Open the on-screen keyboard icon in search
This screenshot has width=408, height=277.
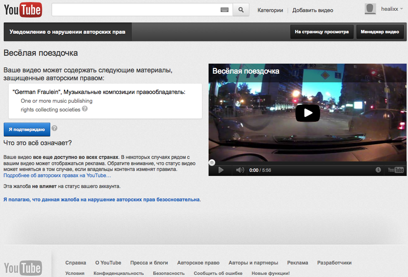click(224, 10)
